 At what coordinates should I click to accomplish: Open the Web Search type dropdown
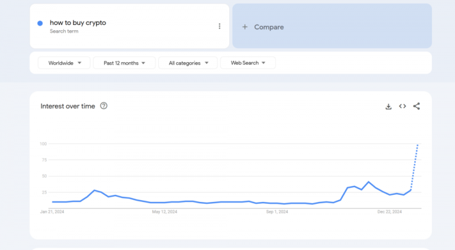point(248,63)
